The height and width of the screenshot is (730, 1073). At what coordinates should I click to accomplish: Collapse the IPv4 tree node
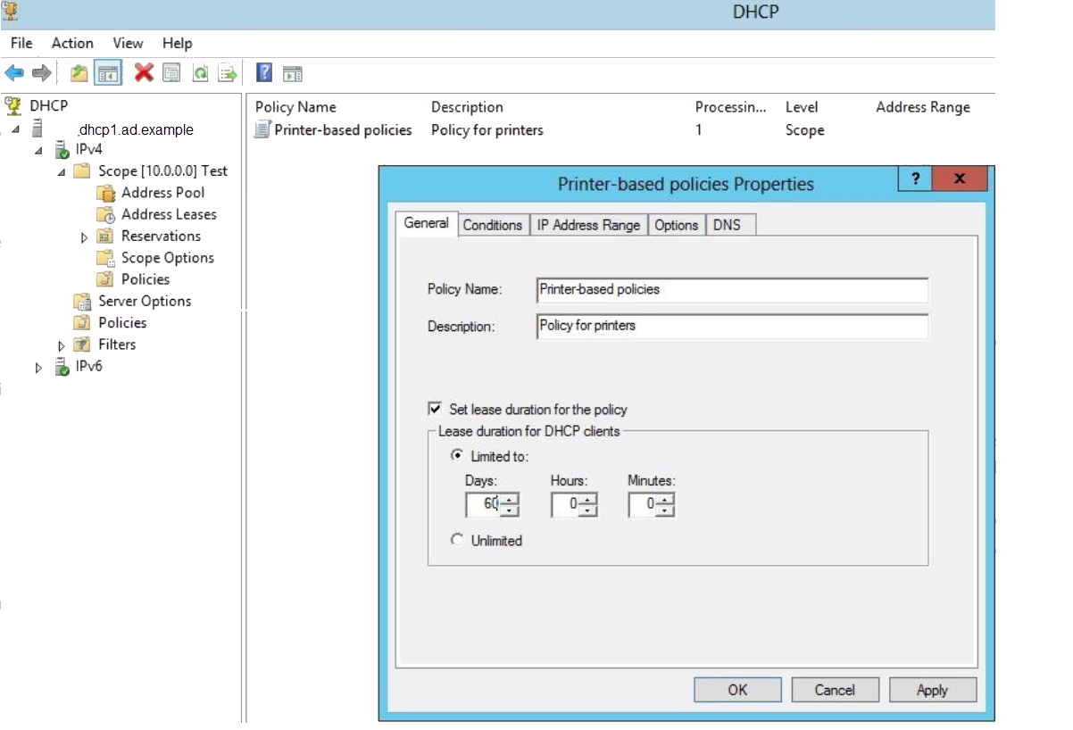pyautogui.click(x=39, y=151)
